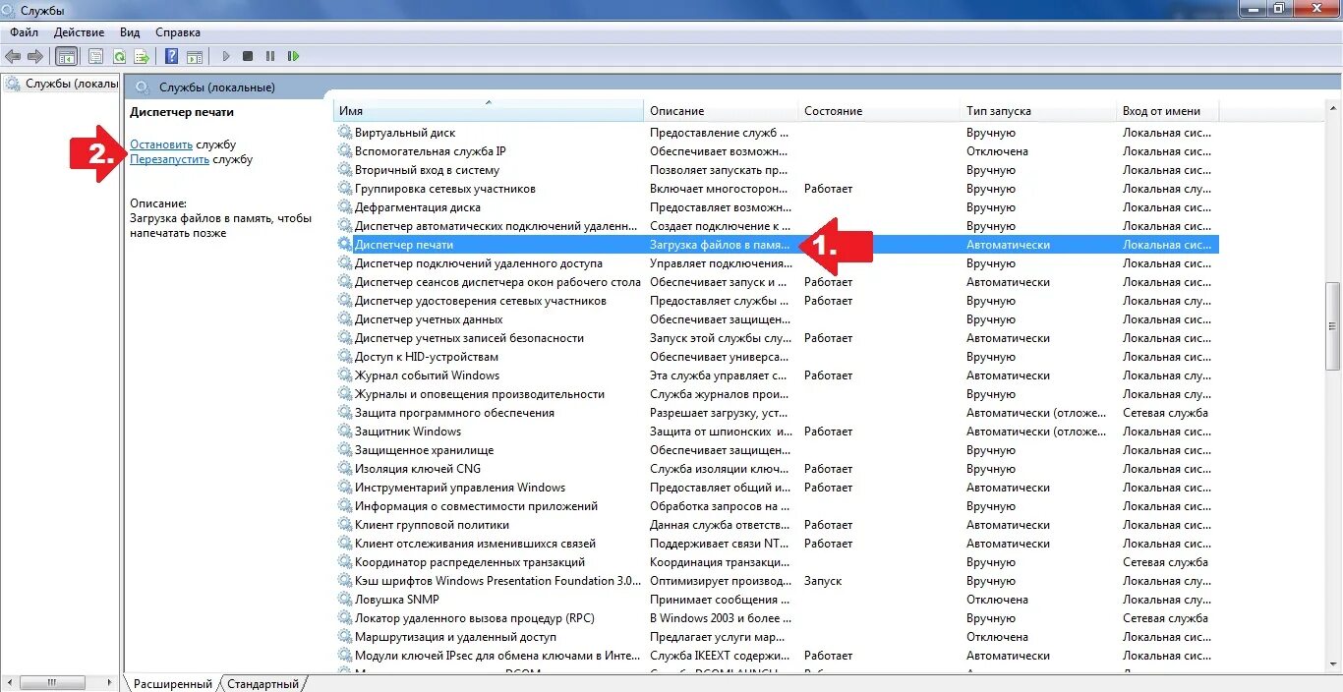Refresh the services list via toolbar icon
This screenshot has width=1343, height=692.
[x=119, y=56]
